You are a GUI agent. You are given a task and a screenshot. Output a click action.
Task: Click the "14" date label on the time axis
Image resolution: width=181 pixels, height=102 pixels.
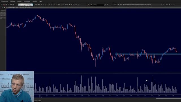(103, 95)
